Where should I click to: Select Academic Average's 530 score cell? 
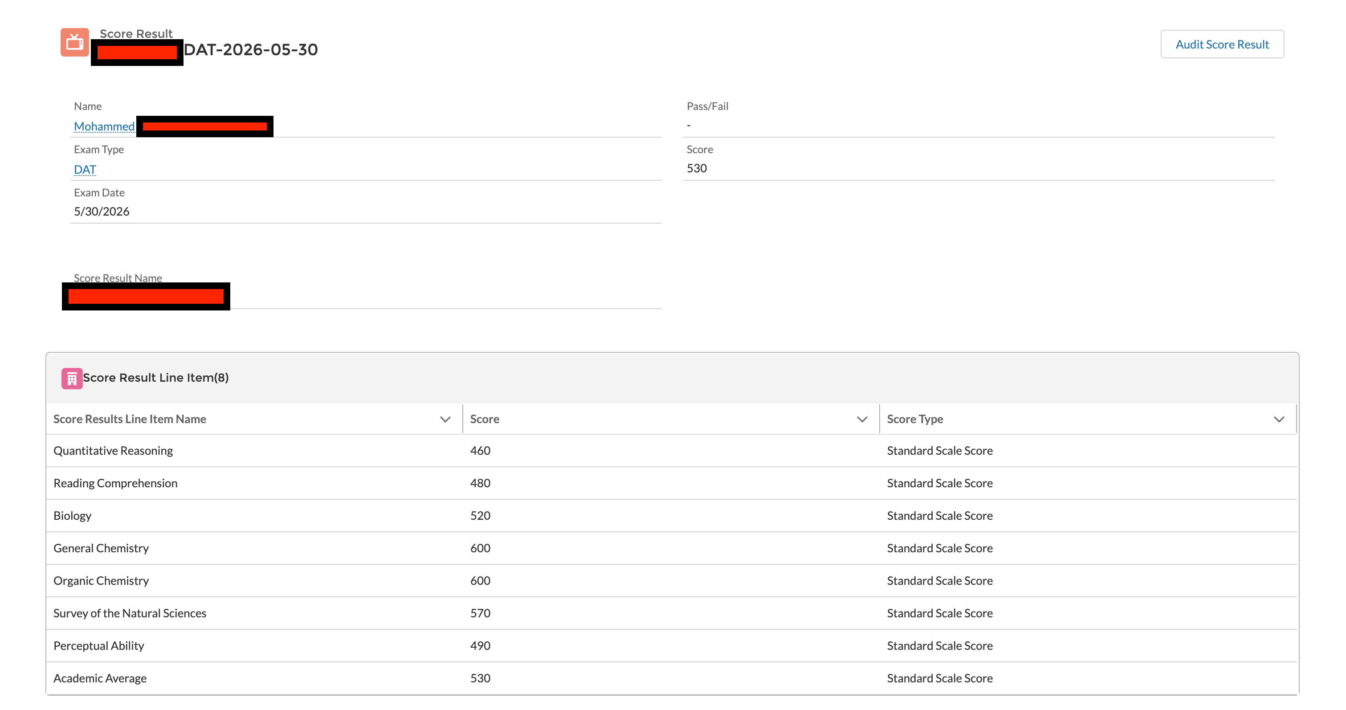click(x=480, y=678)
